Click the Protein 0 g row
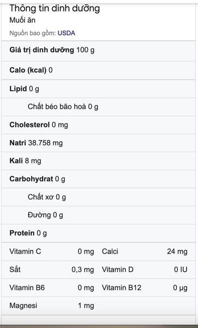Image resolution: width=198 pixels, height=328 pixels. (98, 233)
